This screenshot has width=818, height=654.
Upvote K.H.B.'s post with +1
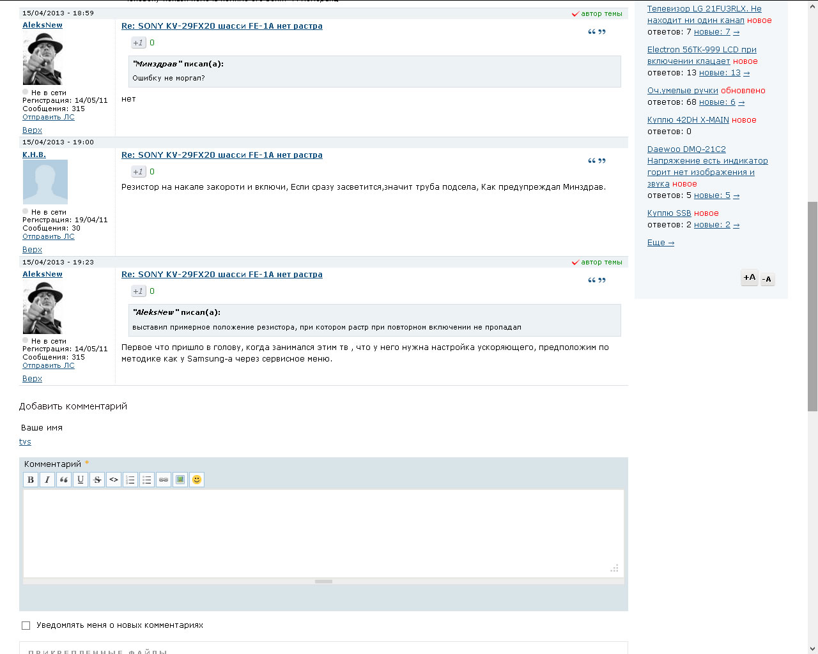pos(138,172)
